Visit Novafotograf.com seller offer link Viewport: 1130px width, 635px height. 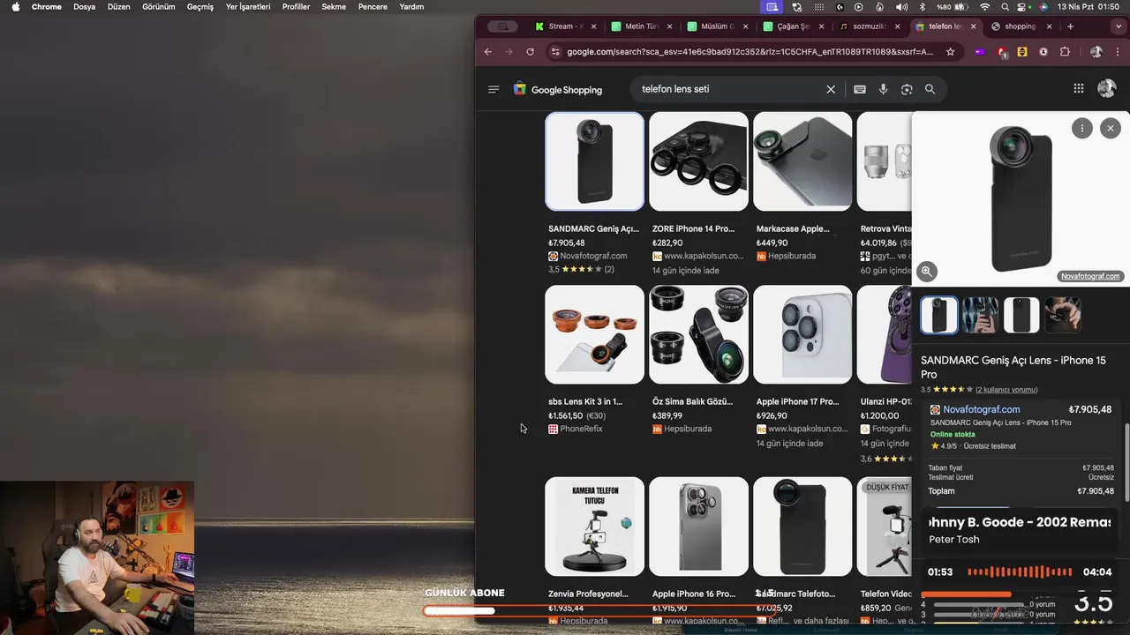click(981, 409)
